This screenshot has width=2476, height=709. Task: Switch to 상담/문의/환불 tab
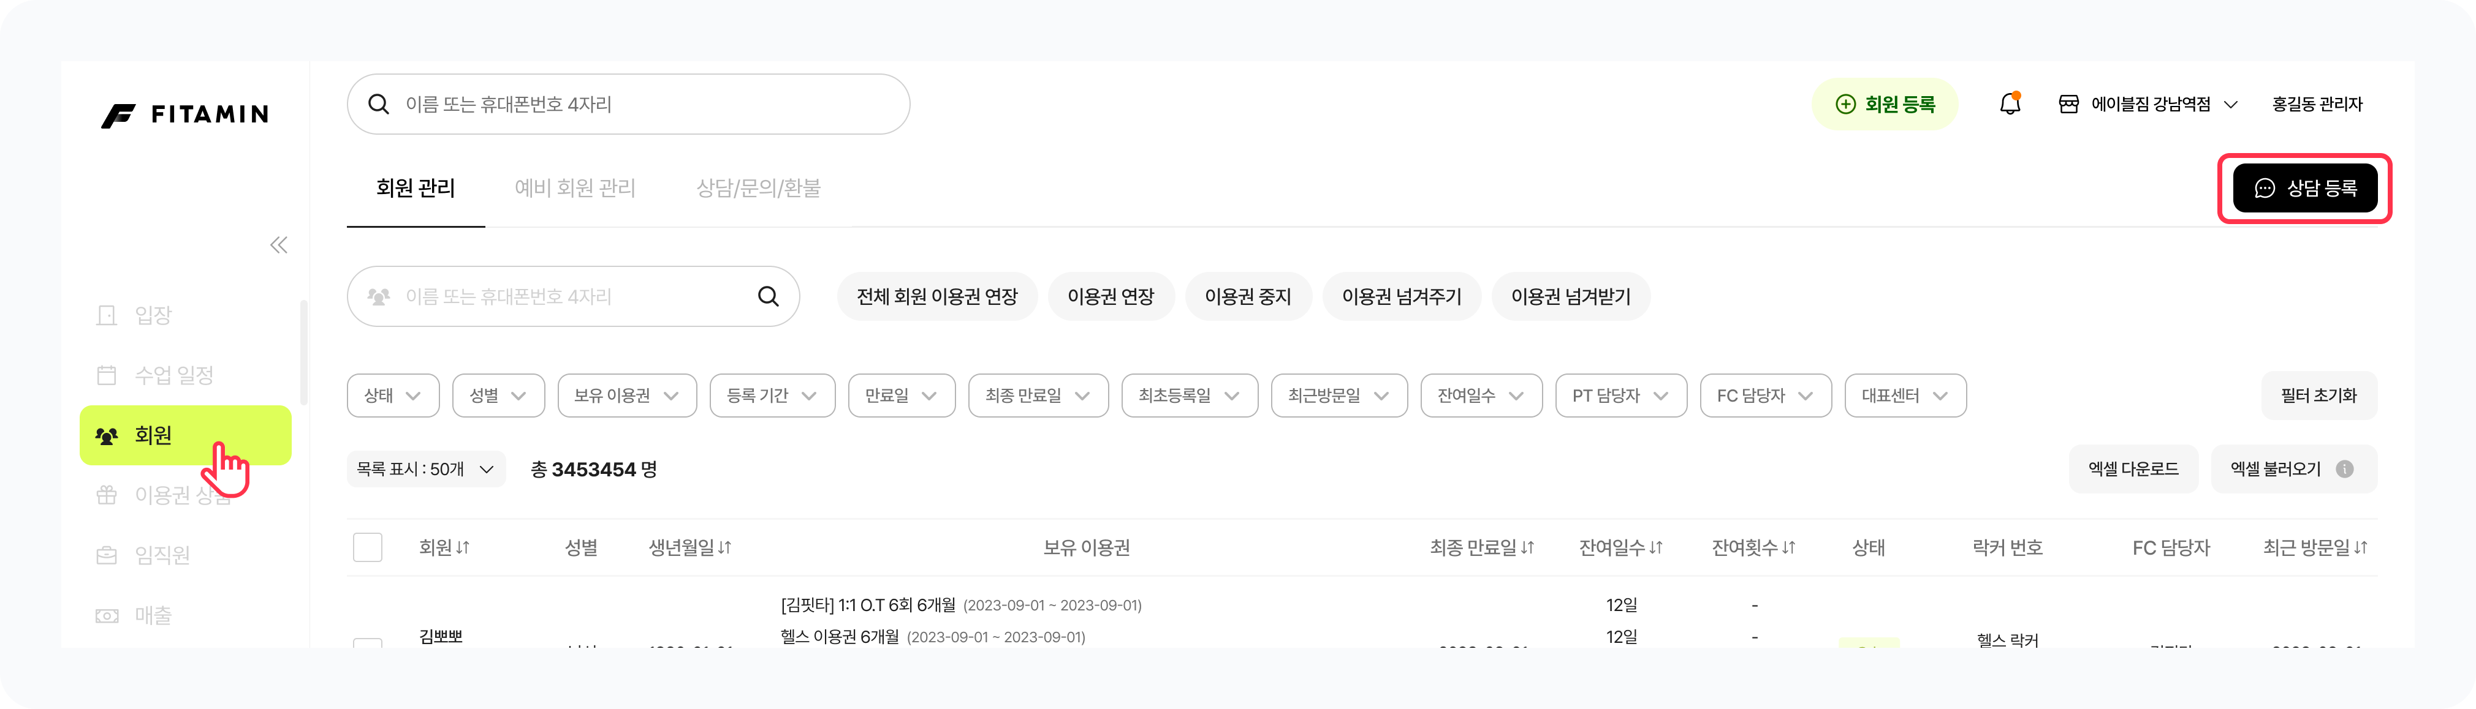tap(758, 189)
